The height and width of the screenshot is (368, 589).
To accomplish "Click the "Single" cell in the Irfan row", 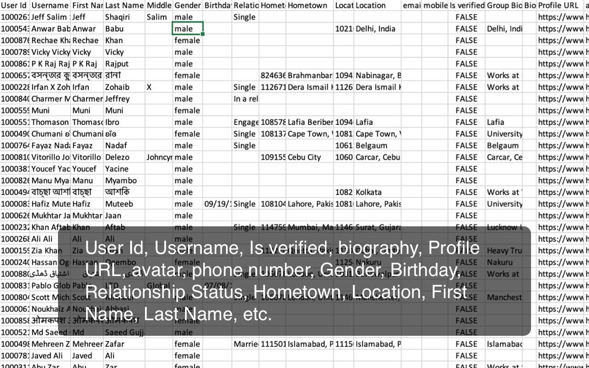I will 246,87.
